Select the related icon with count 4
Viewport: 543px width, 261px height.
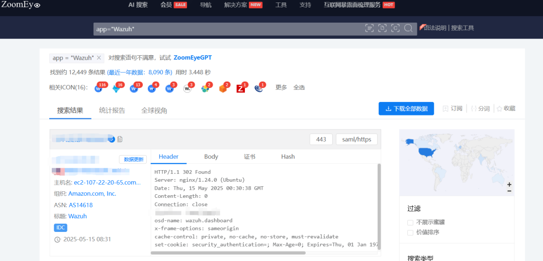pos(152,88)
